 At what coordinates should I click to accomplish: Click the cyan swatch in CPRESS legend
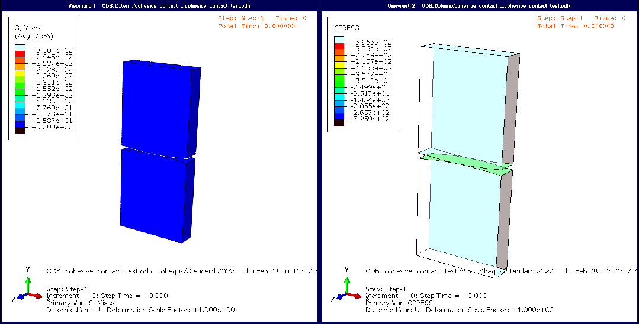click(339, 95)
